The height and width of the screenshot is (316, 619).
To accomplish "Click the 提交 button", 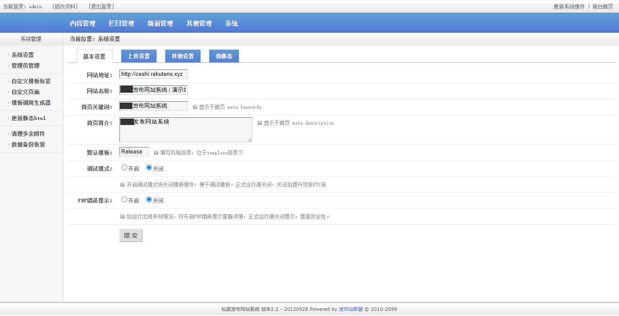I will point(131,235).
